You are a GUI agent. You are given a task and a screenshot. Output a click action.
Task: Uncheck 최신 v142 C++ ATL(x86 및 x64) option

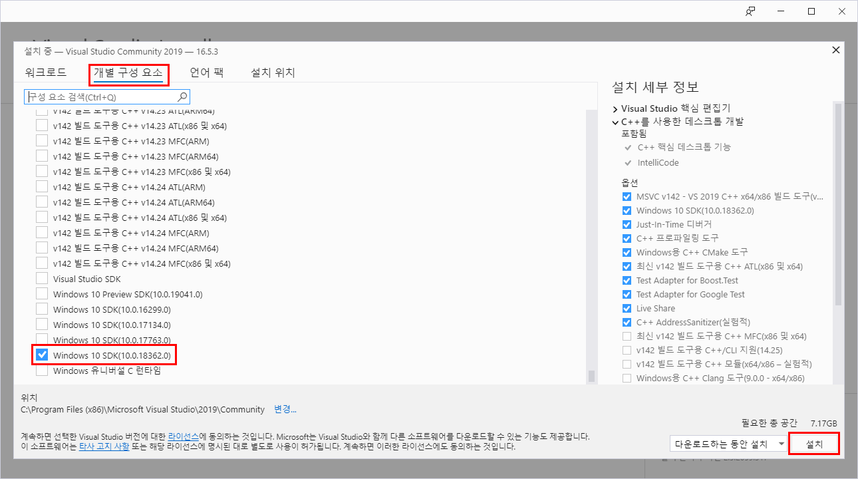[x=627, y=267]
